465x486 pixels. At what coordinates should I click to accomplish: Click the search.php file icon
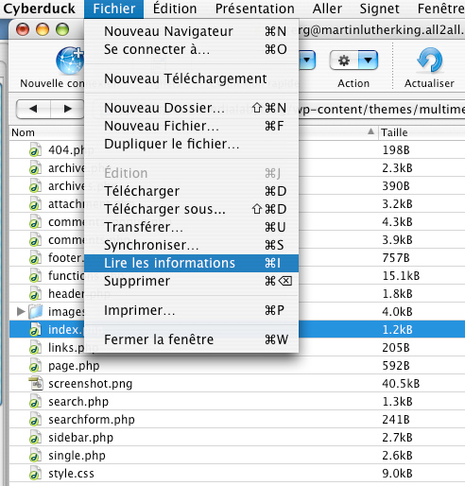pyautogui.click(x=35, y=402)
